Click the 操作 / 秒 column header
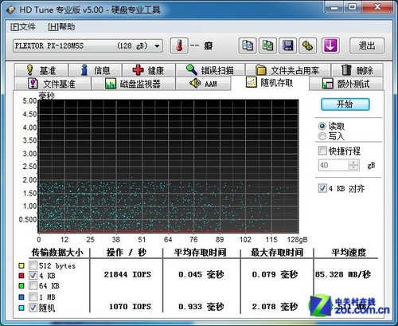The width and height of the screenshot is (398, 326). coord(127,252)
